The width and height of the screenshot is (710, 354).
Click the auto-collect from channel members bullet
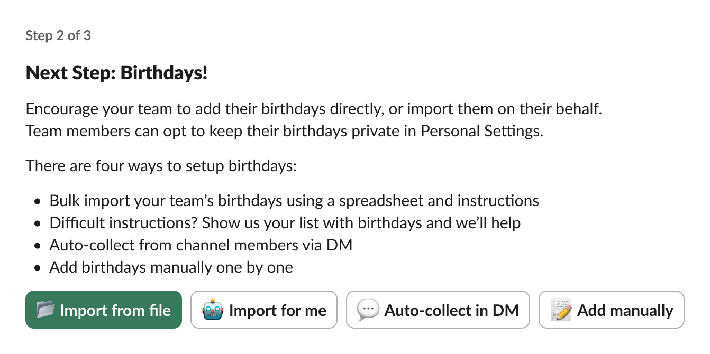coord(201,245)
